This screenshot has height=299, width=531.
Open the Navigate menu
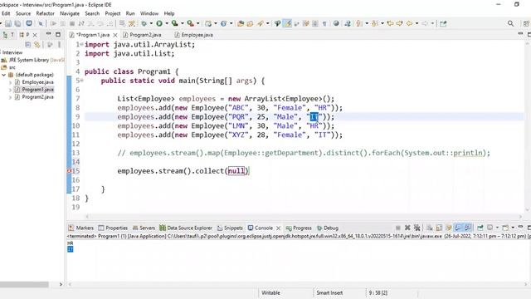tap(70, 13)
